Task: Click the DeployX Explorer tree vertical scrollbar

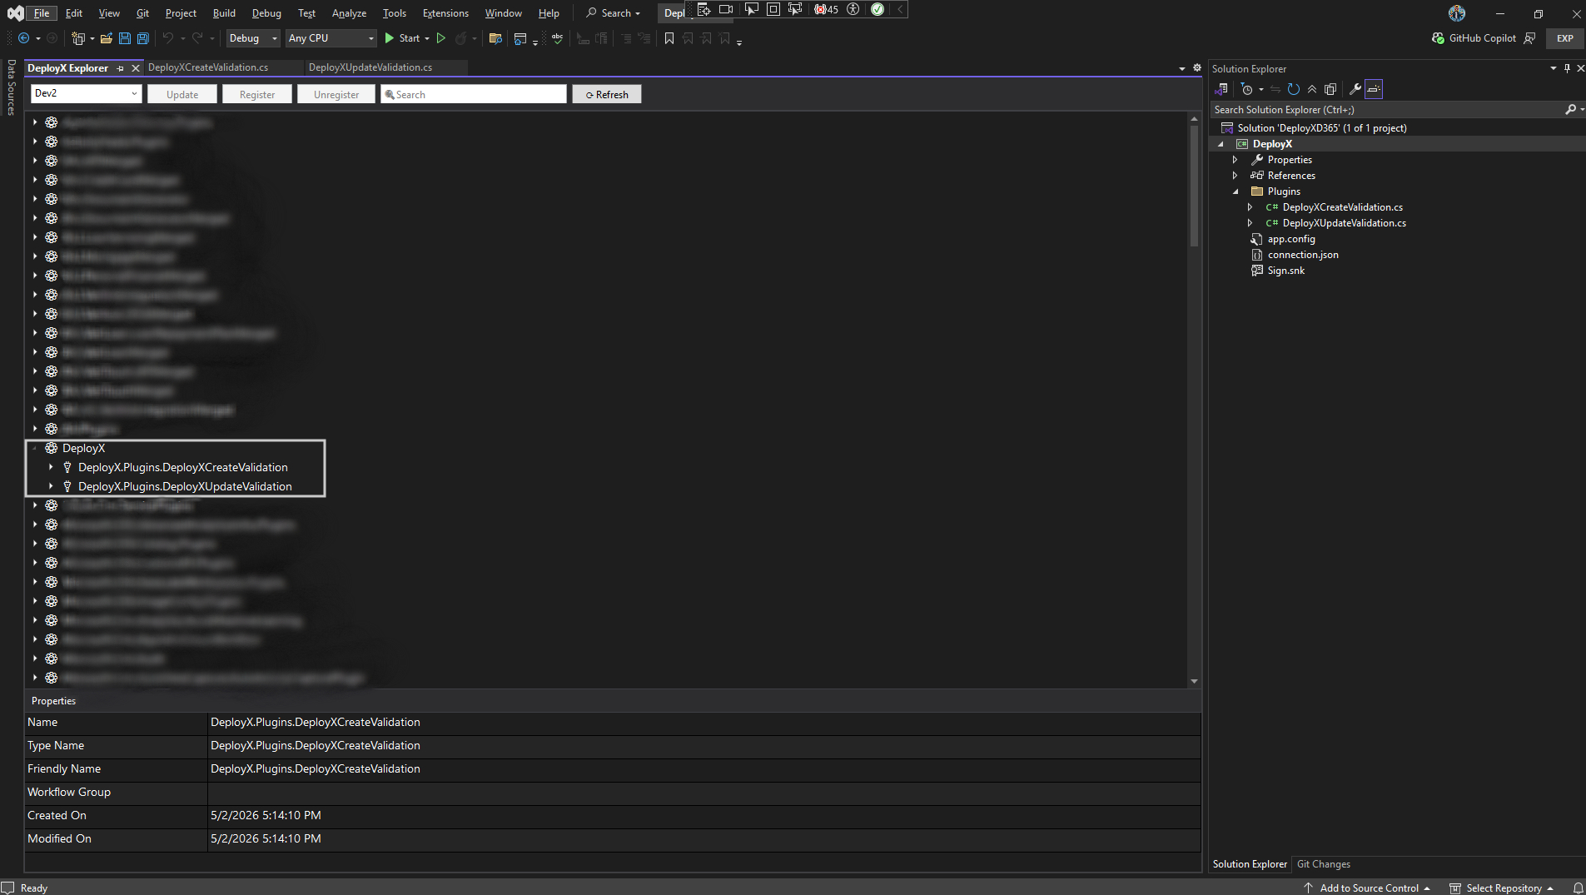Action: tap(1194, 400)
